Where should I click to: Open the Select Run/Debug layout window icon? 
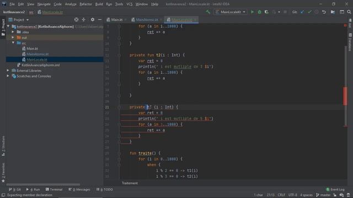pos(342,12)
